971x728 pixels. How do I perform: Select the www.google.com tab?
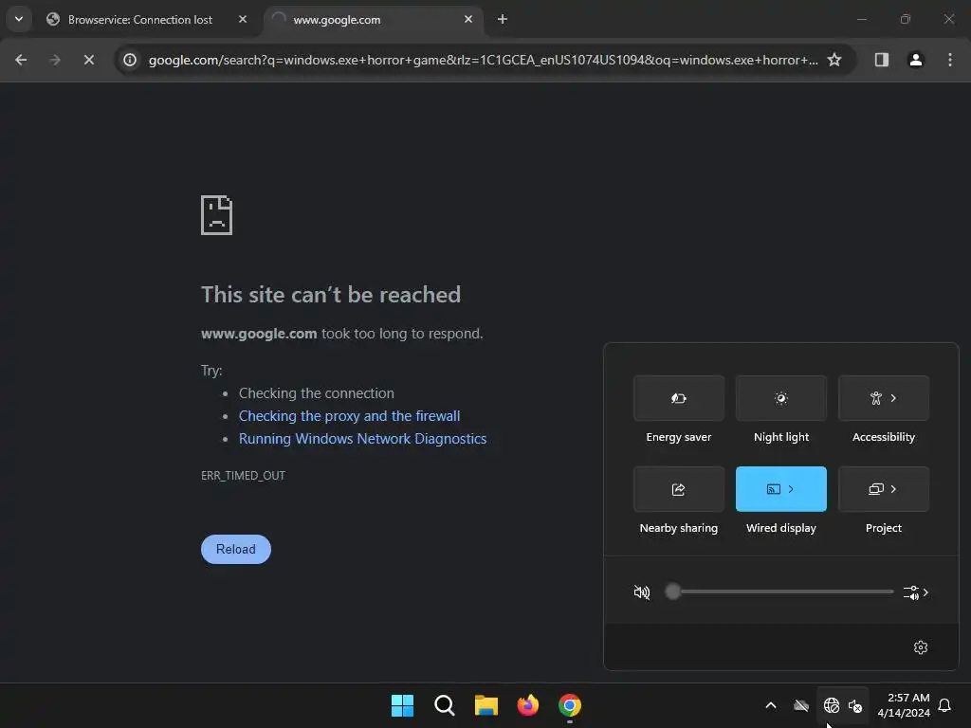tap(374, 20)
